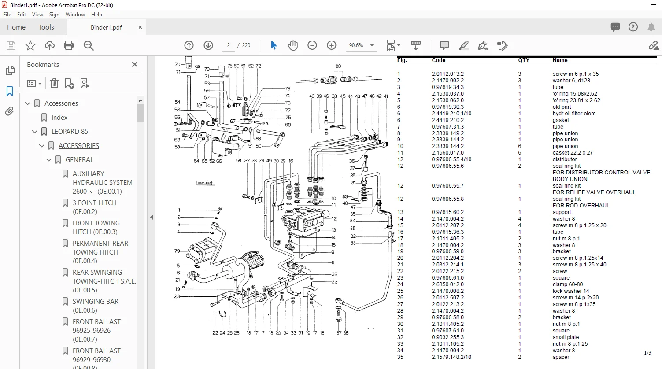This screenshot has width=662, height=369.
Task: Open the PERMANENT REAR TOWING HITCH bookmark
Action: pos(100,252)
